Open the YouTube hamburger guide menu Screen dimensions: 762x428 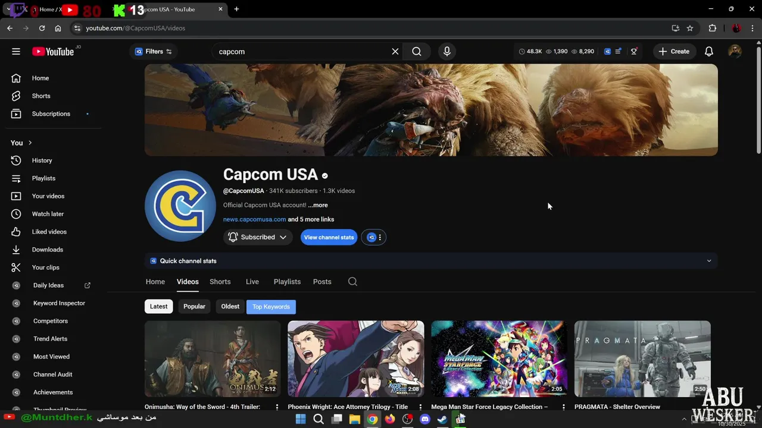click(x=16, y=52)
